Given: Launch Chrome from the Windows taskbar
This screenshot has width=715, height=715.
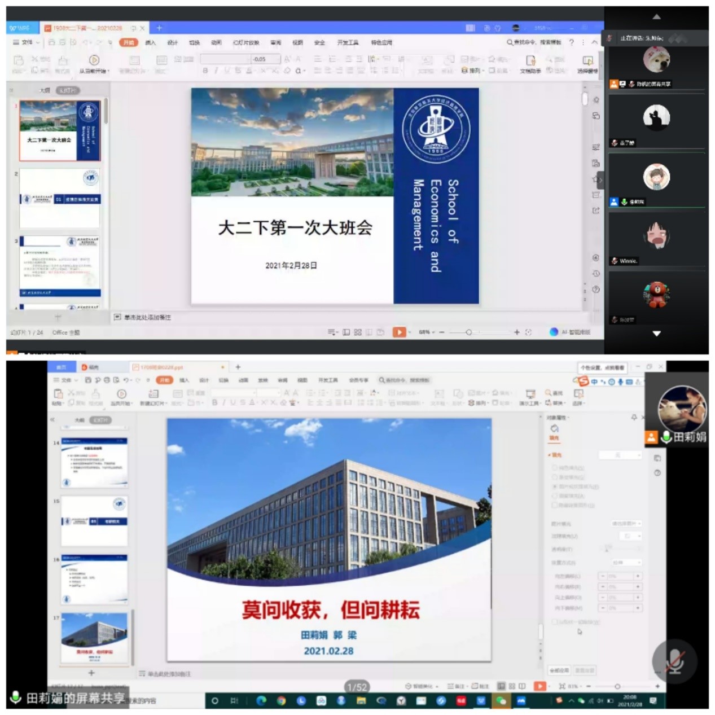Looking at the screenshot, I should [x=281, y=701].
